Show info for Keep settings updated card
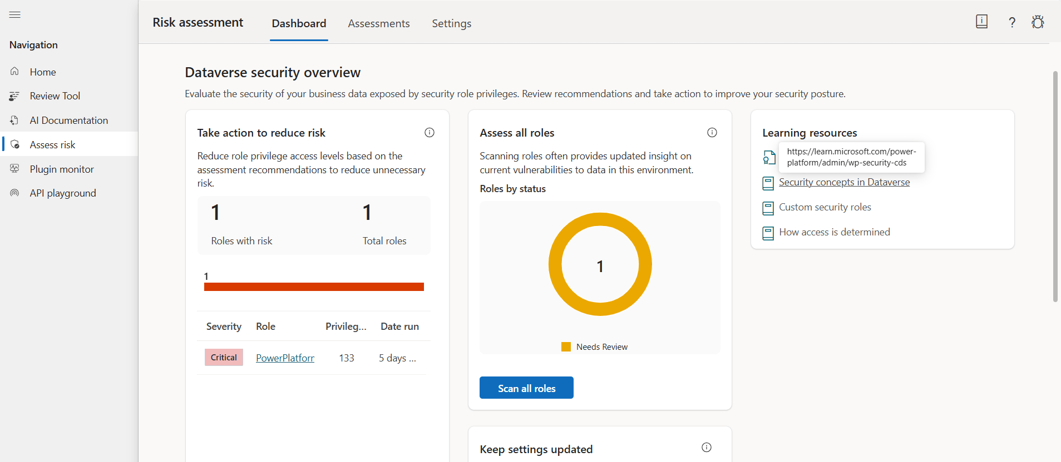The image size is (1061, 462). click(706, 448)
